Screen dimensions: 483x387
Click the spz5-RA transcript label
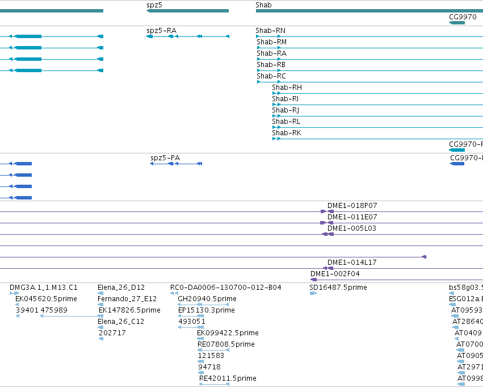[161, 31]
